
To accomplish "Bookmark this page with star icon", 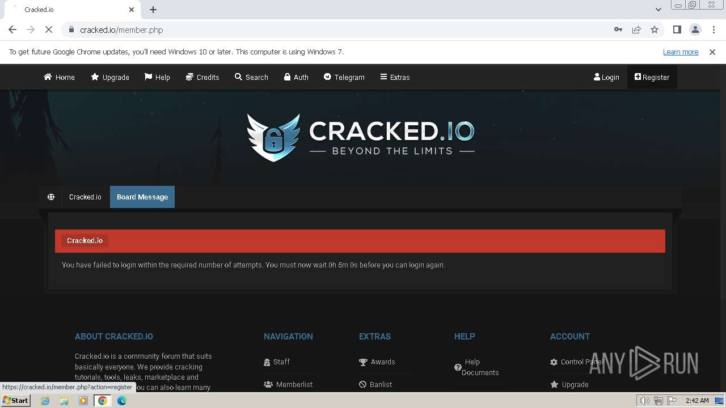I will point(655,29).
